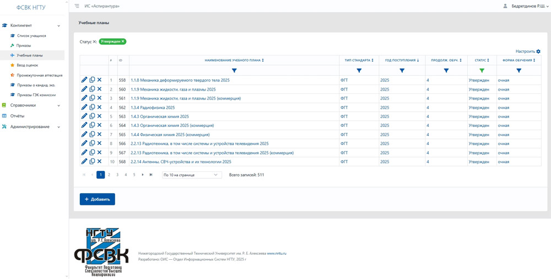Open Список учащихся in sidebar

[x=31, y=36]
